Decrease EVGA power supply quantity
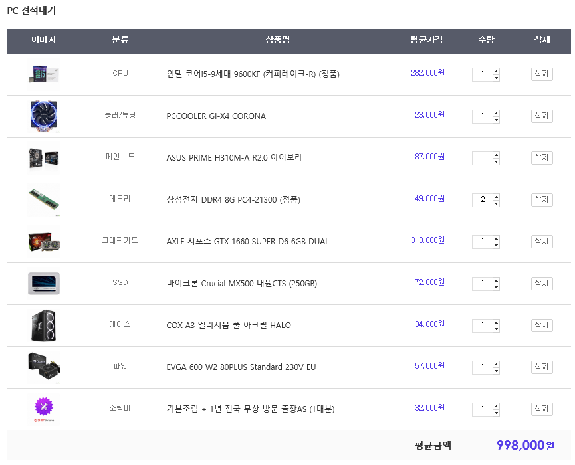The height and width of the screenshot is (465, 575). pyautogui.click(x=496, y=370)
